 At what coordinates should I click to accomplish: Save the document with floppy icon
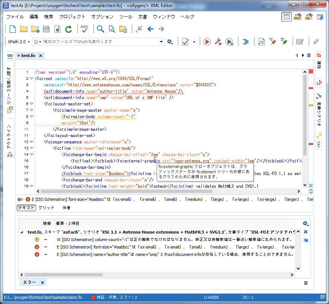(x=46, y=29)
